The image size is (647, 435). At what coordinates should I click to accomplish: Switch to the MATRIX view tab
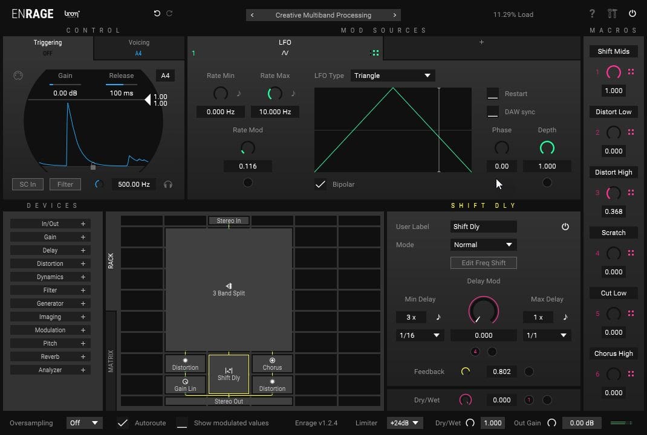111,361
